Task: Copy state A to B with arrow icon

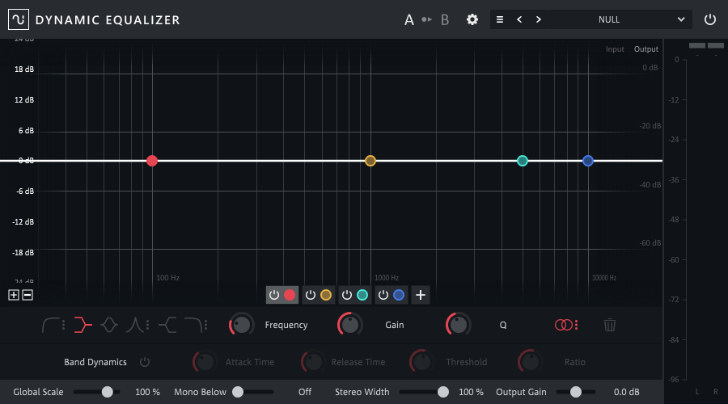Action: coord(426,19)
